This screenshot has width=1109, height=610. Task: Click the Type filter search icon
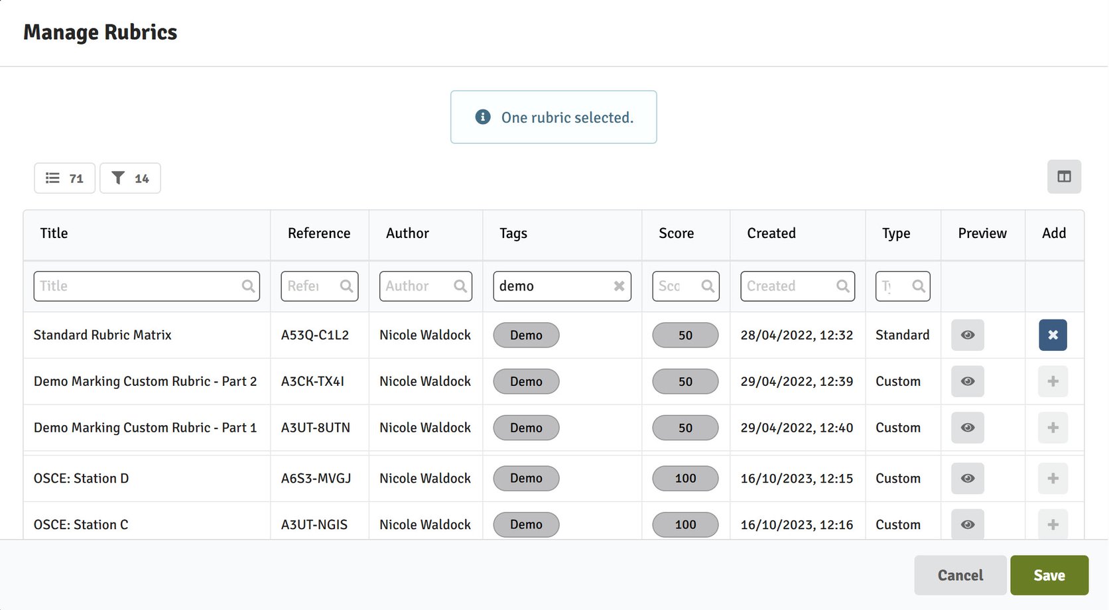919,286
